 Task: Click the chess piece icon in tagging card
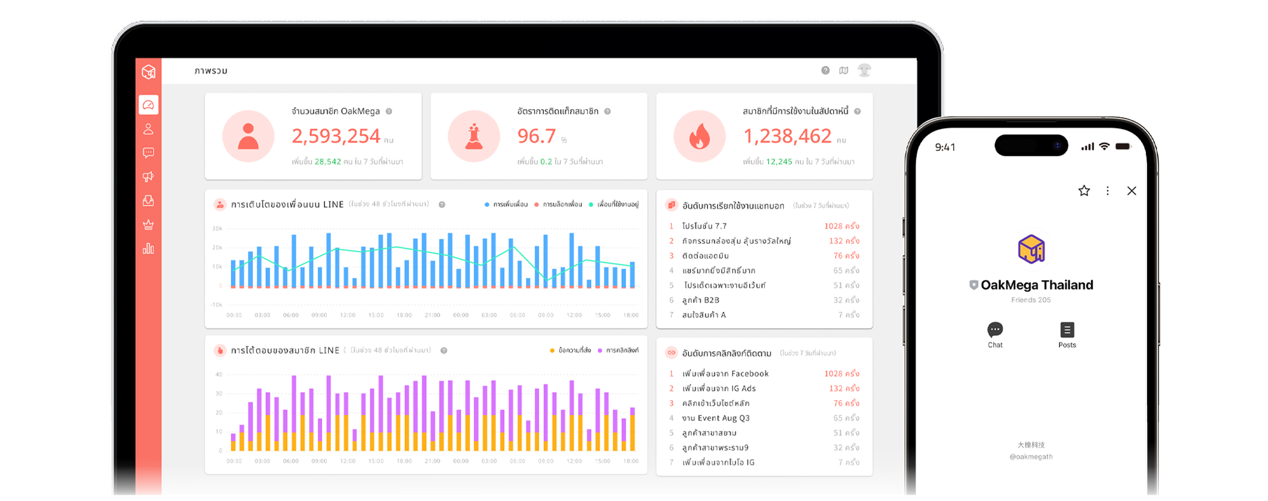click(474, 136)
